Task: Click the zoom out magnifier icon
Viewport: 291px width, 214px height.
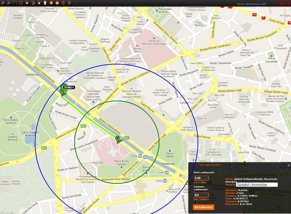Action: (x=9, y=3)
